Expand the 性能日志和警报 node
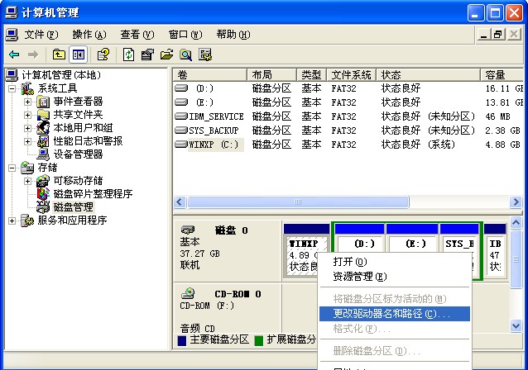528x370 pixels. coord(27,141)
